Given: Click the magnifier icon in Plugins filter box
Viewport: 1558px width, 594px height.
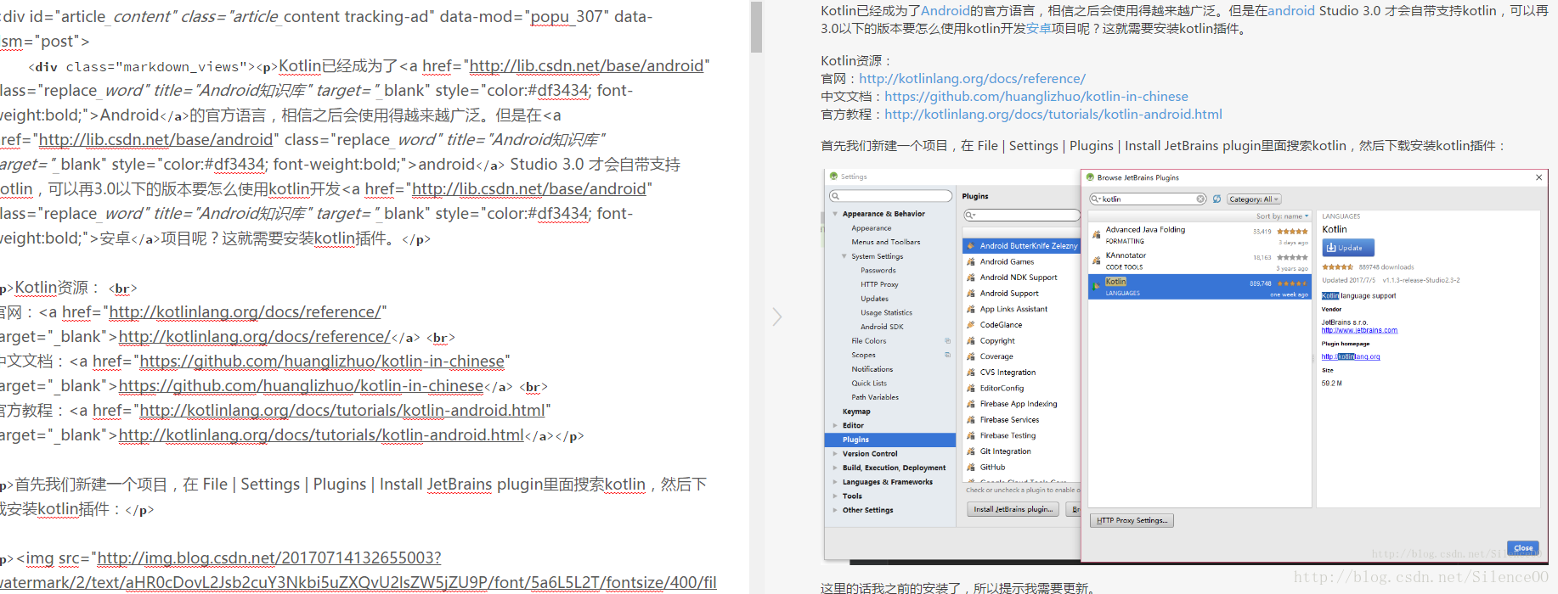Looking at the screenshot, I should (969, 215).
